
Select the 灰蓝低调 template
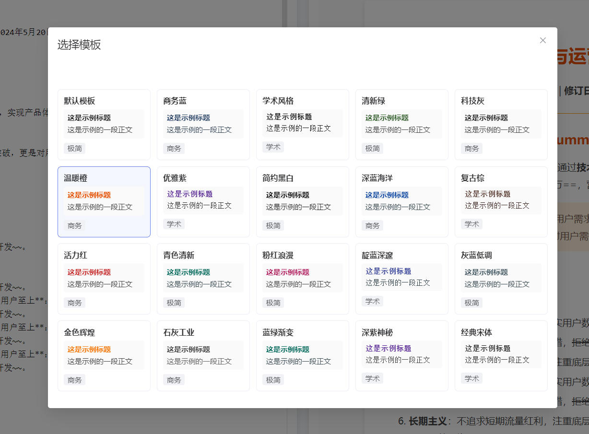click(x=501, y=279)
